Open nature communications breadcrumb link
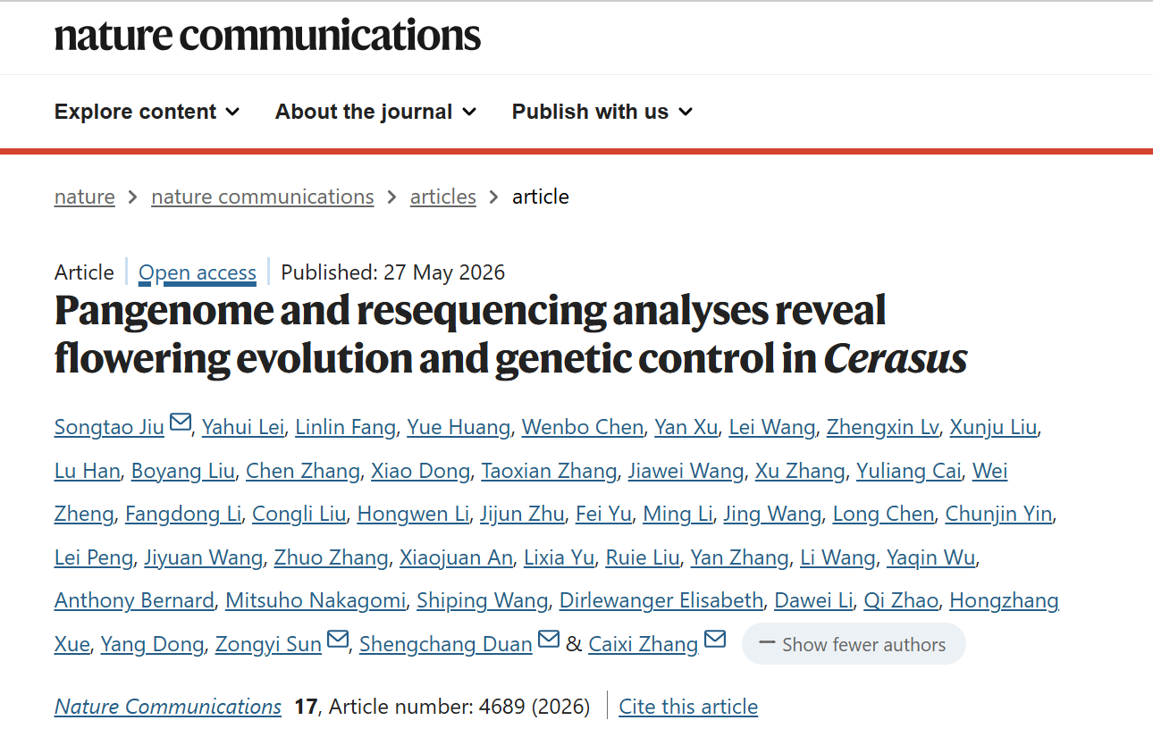Viewport: 1153px width, 737px height. [263, 197]
